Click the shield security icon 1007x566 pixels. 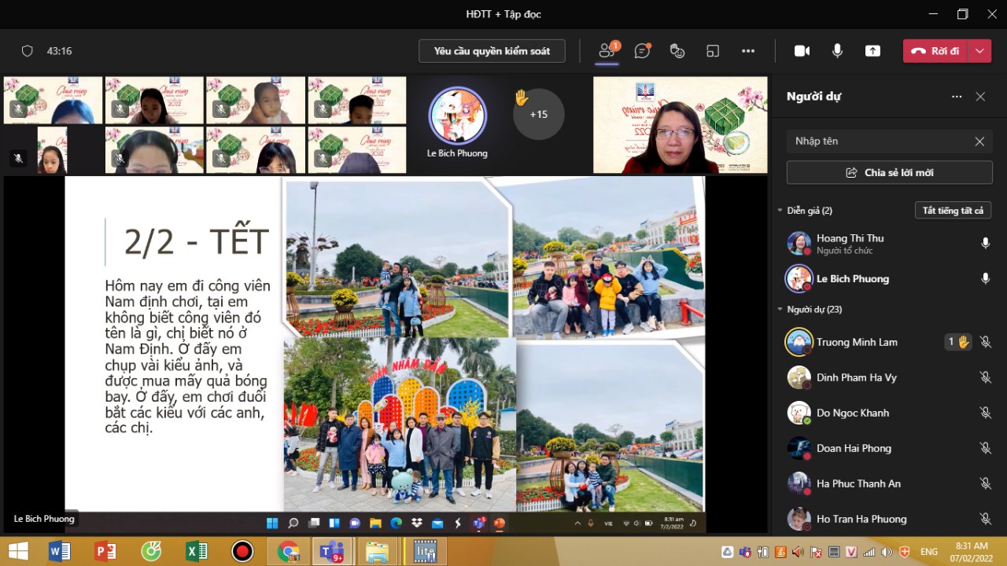tap(28, 51)
